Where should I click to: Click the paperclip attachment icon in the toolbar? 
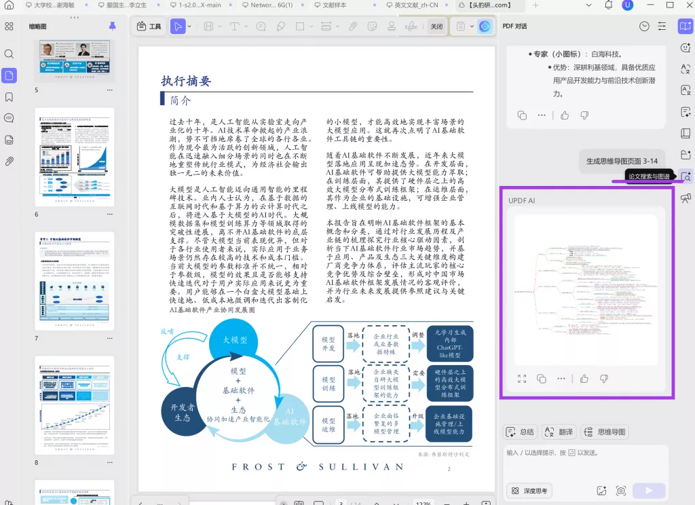353,26
